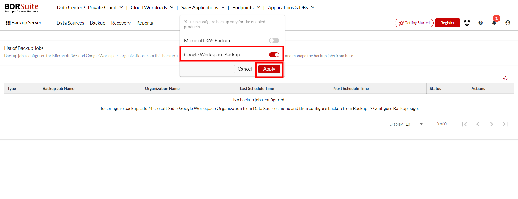
Task: Collapse the SaaS Applications dropdown
Action: [203, 8]
